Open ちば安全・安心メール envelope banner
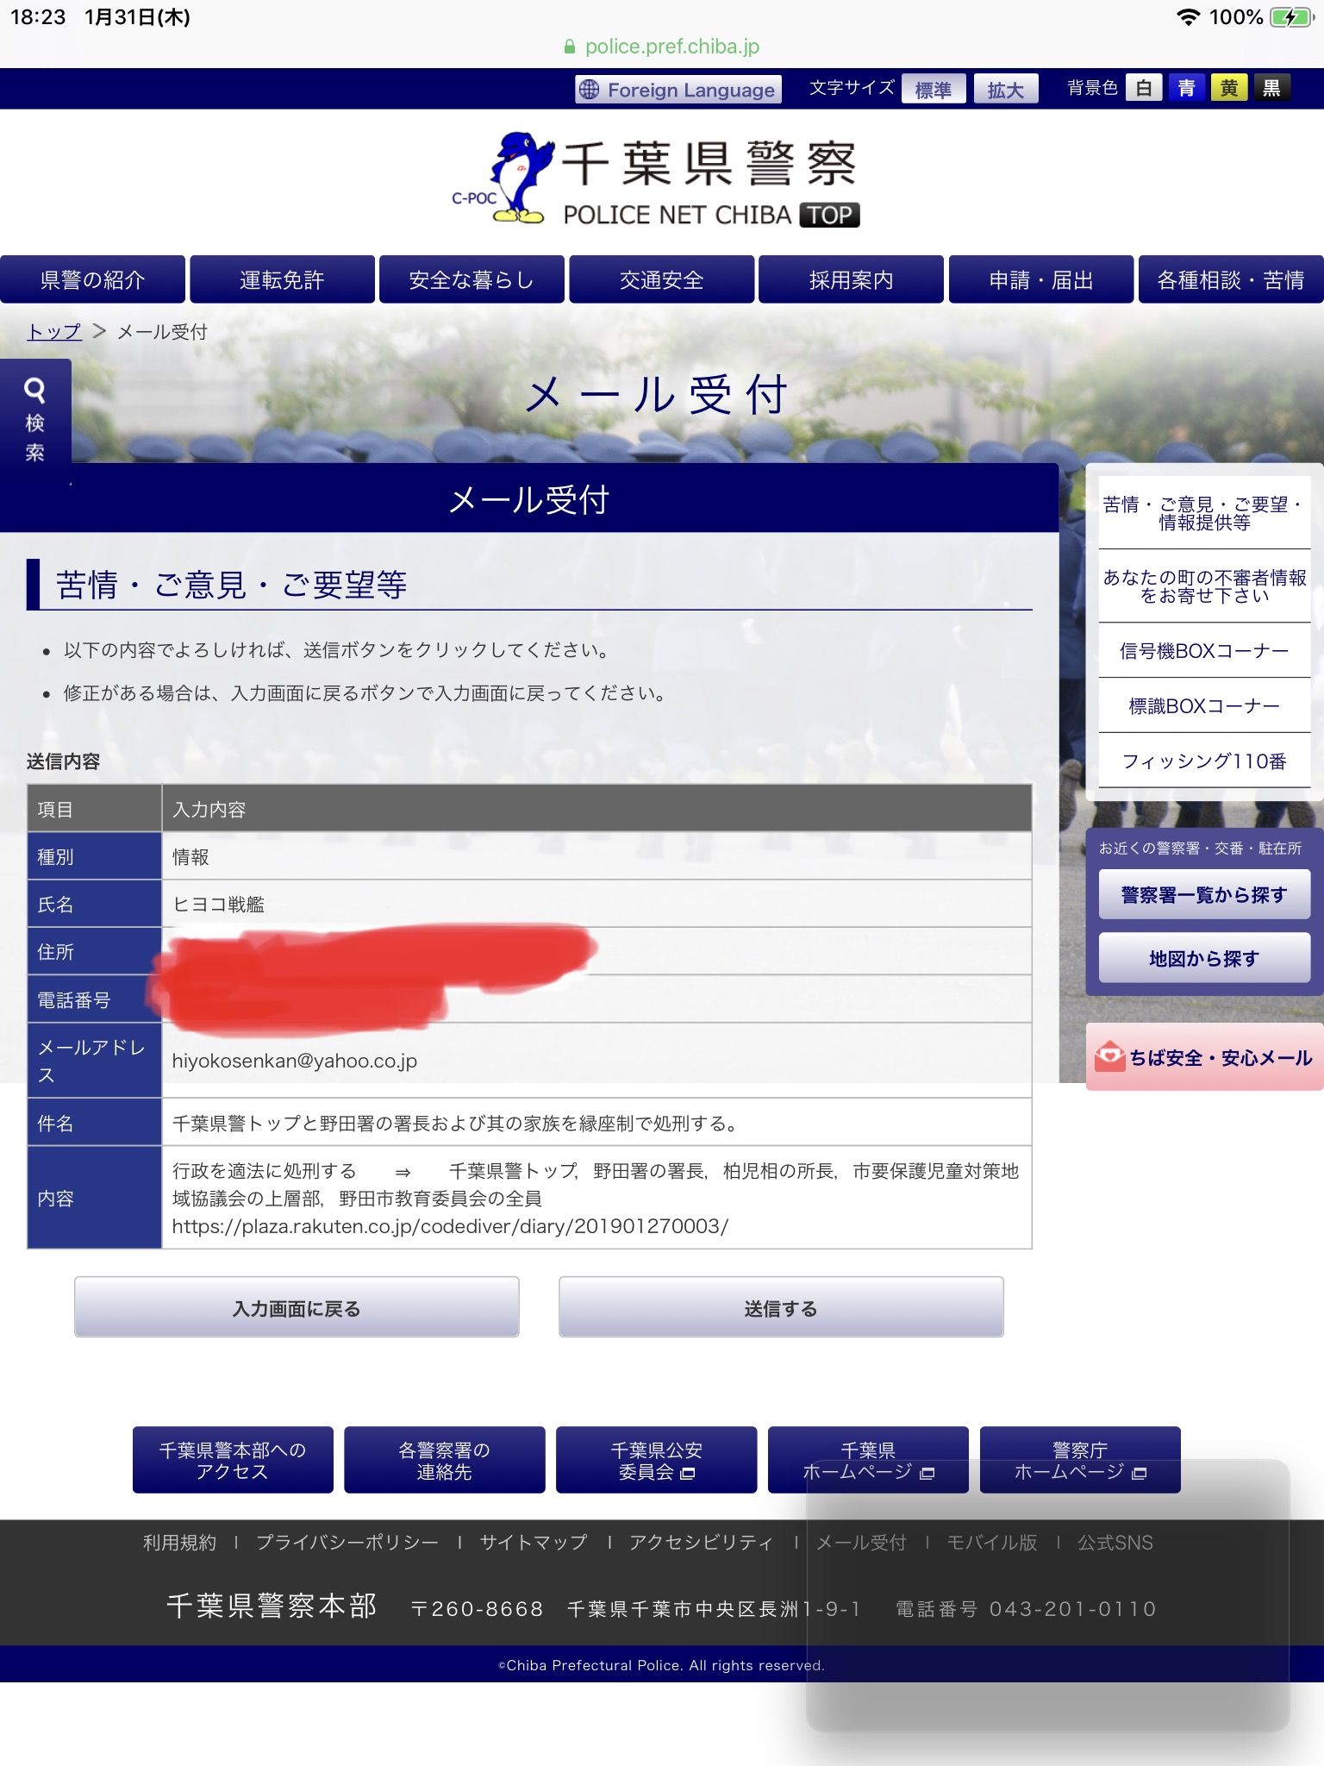 1204,1057
